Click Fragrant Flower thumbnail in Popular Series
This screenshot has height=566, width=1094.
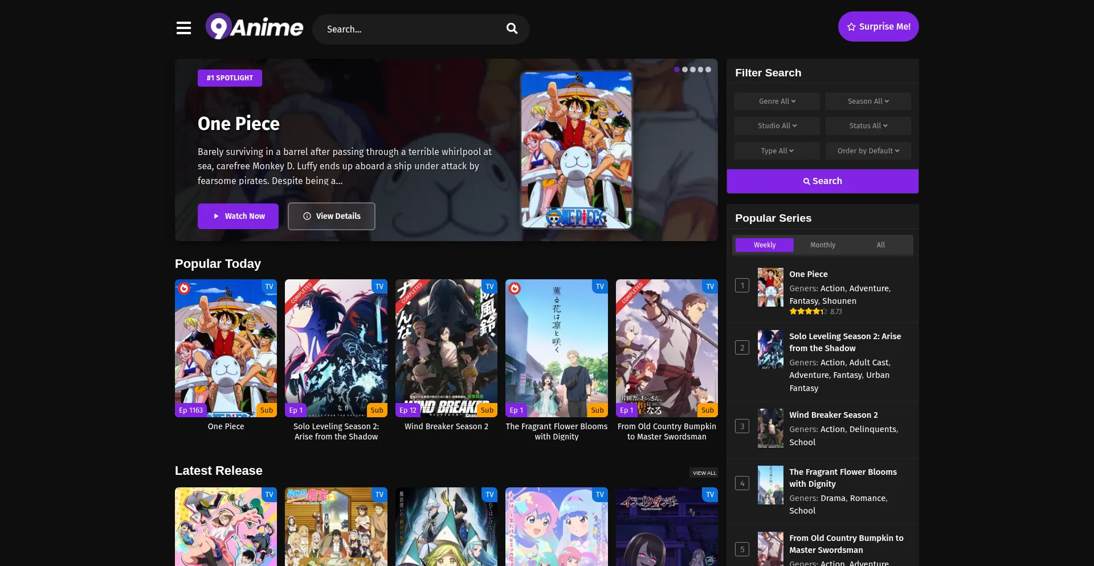click(770, 485)
